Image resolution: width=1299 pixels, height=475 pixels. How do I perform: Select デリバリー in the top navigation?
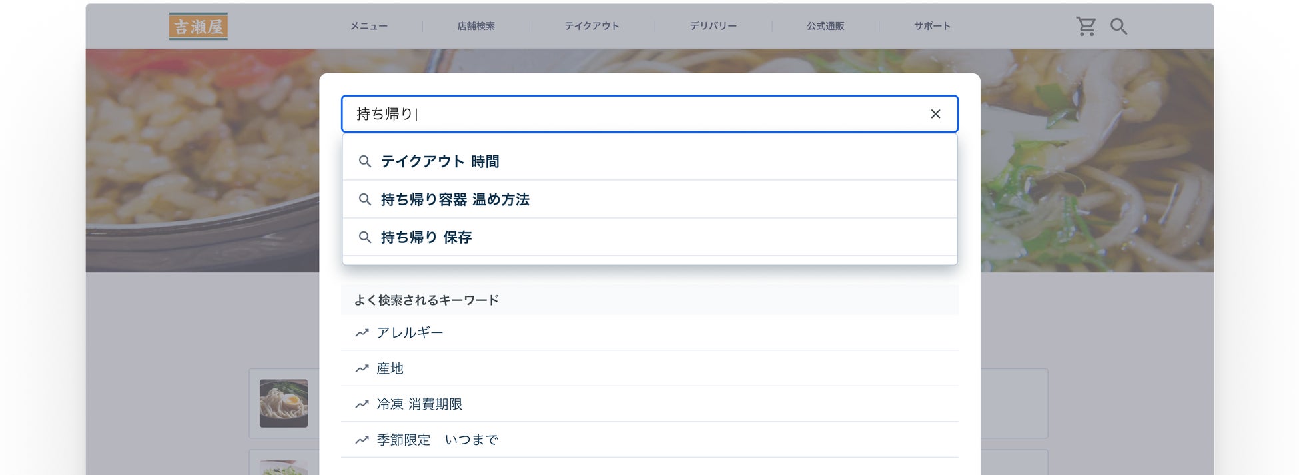tap(713, 26)
